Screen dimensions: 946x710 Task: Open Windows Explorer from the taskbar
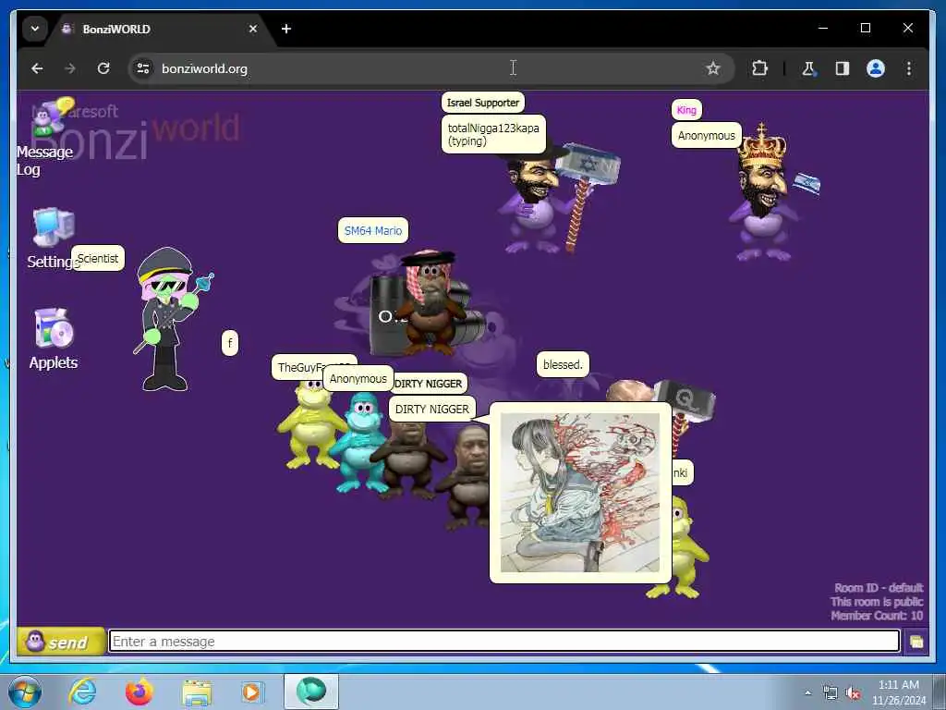click(197, 692)
